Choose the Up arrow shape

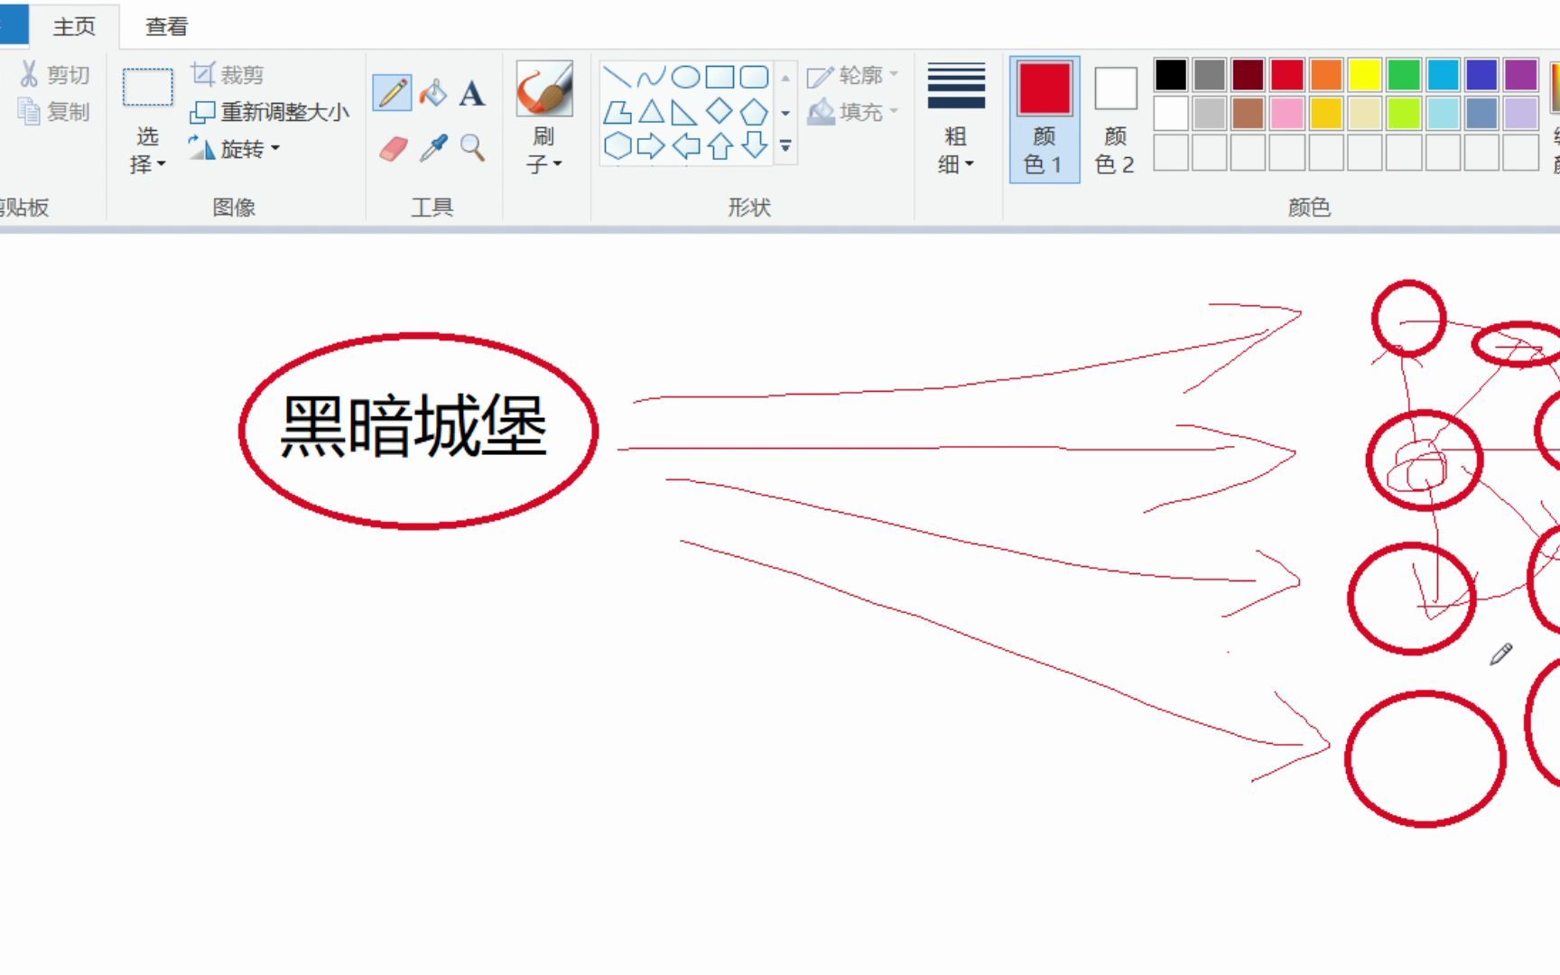[720, 145]
